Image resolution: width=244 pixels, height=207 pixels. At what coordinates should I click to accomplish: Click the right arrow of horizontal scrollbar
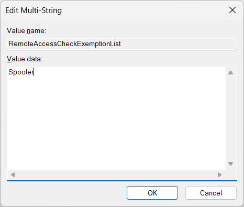(219, 175)
